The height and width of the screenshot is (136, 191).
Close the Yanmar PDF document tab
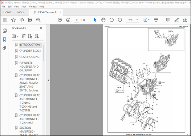point(61,12)
